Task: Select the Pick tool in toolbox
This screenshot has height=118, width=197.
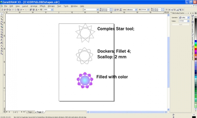Action: (x=2, y=14)
